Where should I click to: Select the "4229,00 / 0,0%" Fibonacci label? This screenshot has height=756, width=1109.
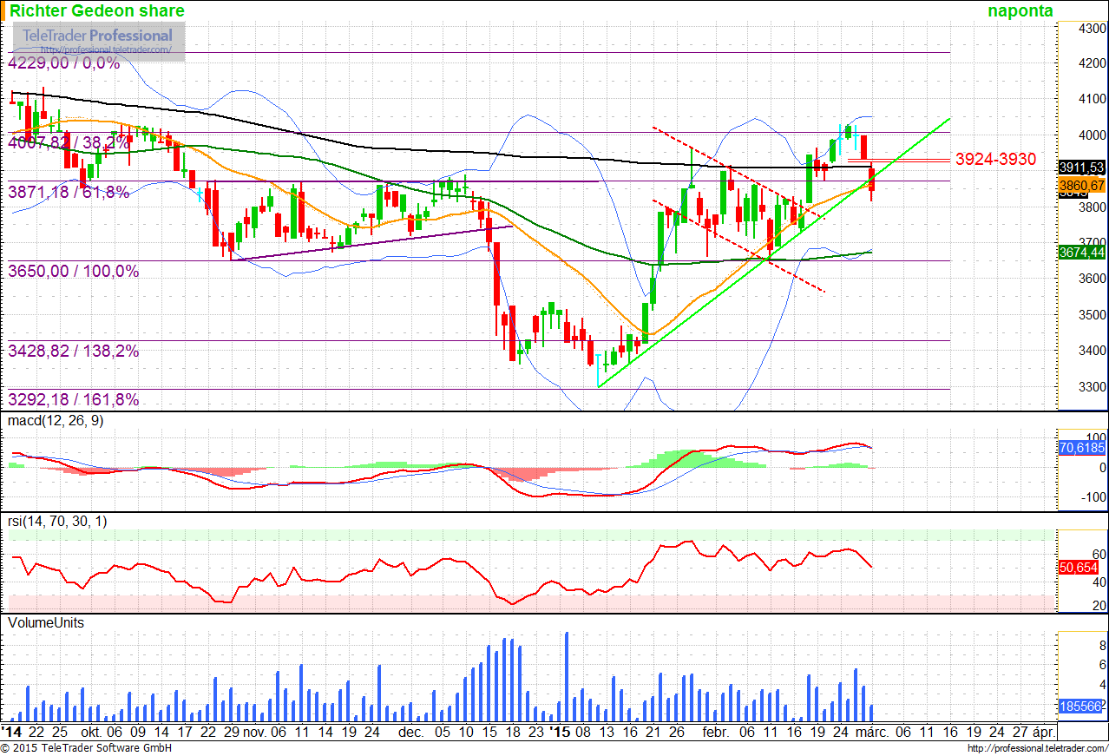(64, 63)
